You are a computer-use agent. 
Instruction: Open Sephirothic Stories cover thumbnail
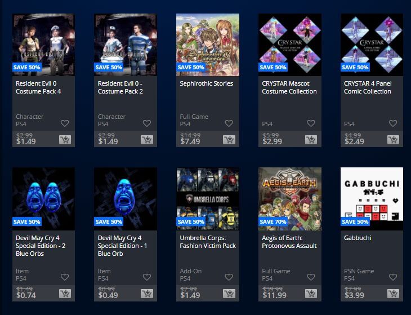pyautogui.click(x=208, y=45)
